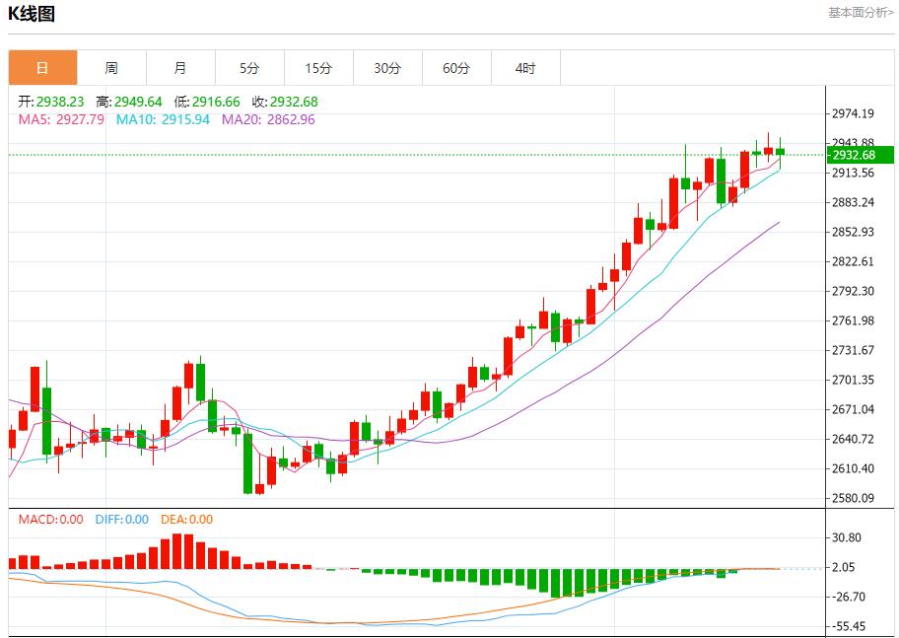
Task: Click the opening price 开:2938.23
Action: pos(51,102)
